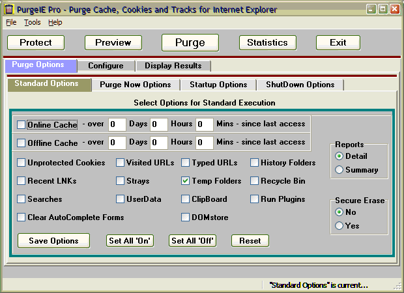This screenshot has height=293, width=404.
Task: Switch to the Configure tab
Action: [106, 66]
